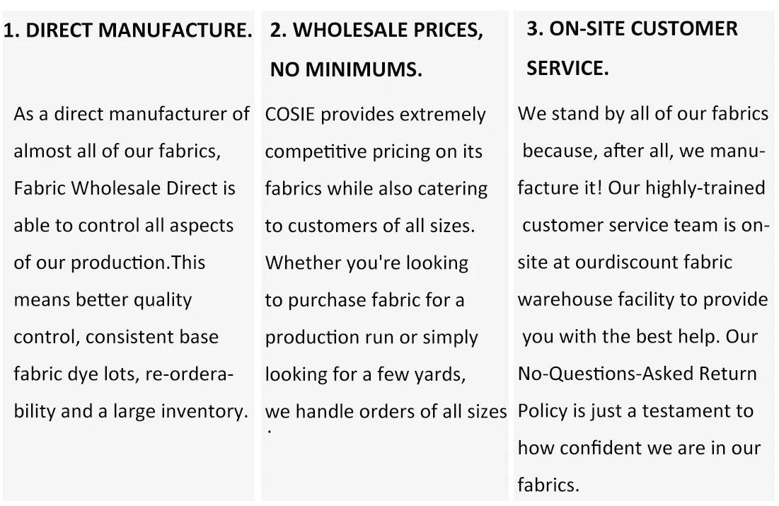Screen dimensions: 779x506
Task: Click 'COSIE provides extremely' text
Action: (x=375, y=115)
